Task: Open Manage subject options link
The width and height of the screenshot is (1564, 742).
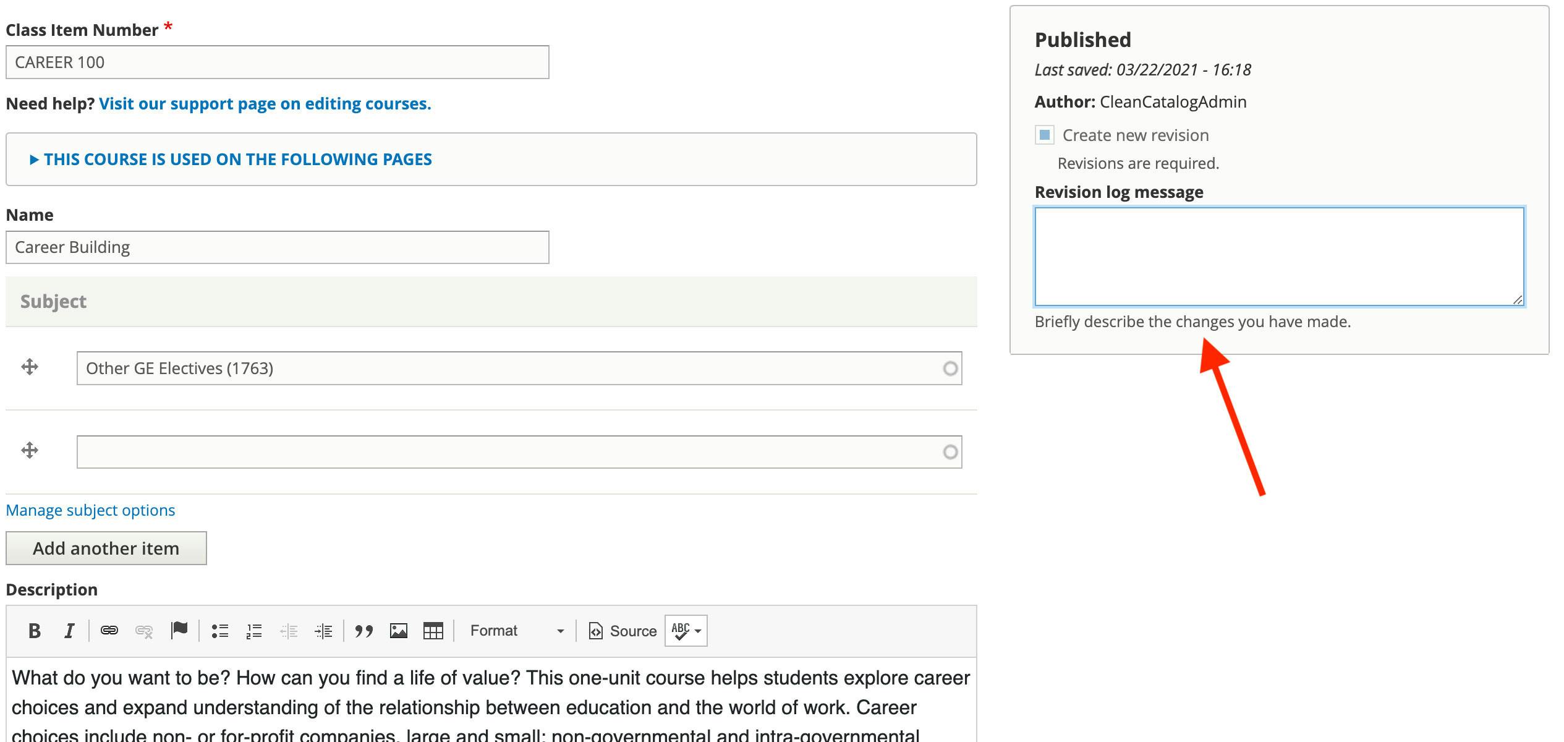Action: 90,510
